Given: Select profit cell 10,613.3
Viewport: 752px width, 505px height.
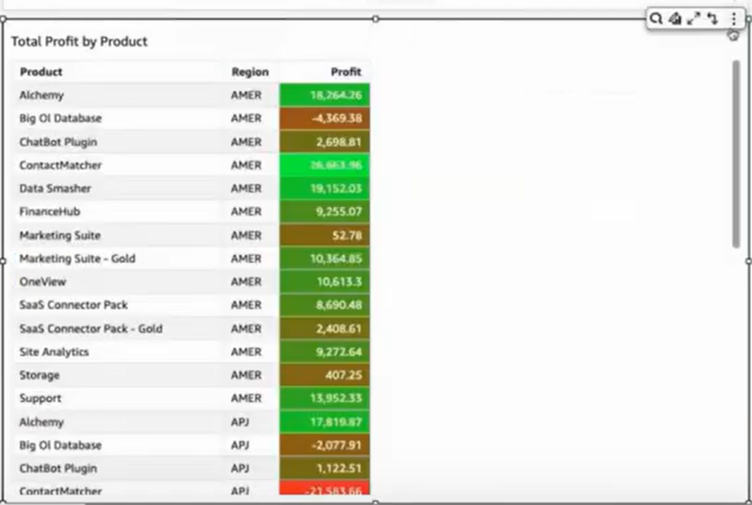Looking at the screenshot, I should tap(324, 281).
